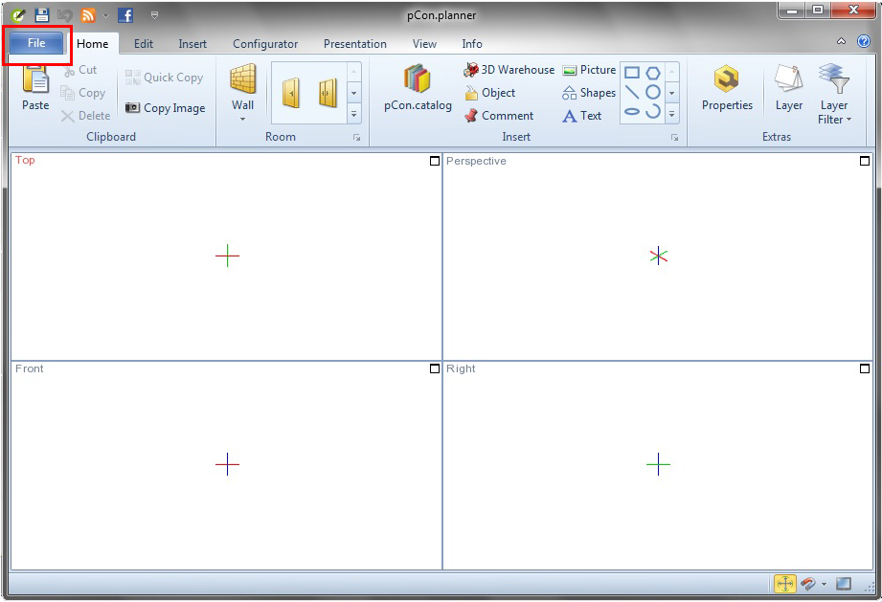The width and height of the screenshot is (882, 602).
Task: Select the hexagon polygon shape tool
Action: click(653, 73)
